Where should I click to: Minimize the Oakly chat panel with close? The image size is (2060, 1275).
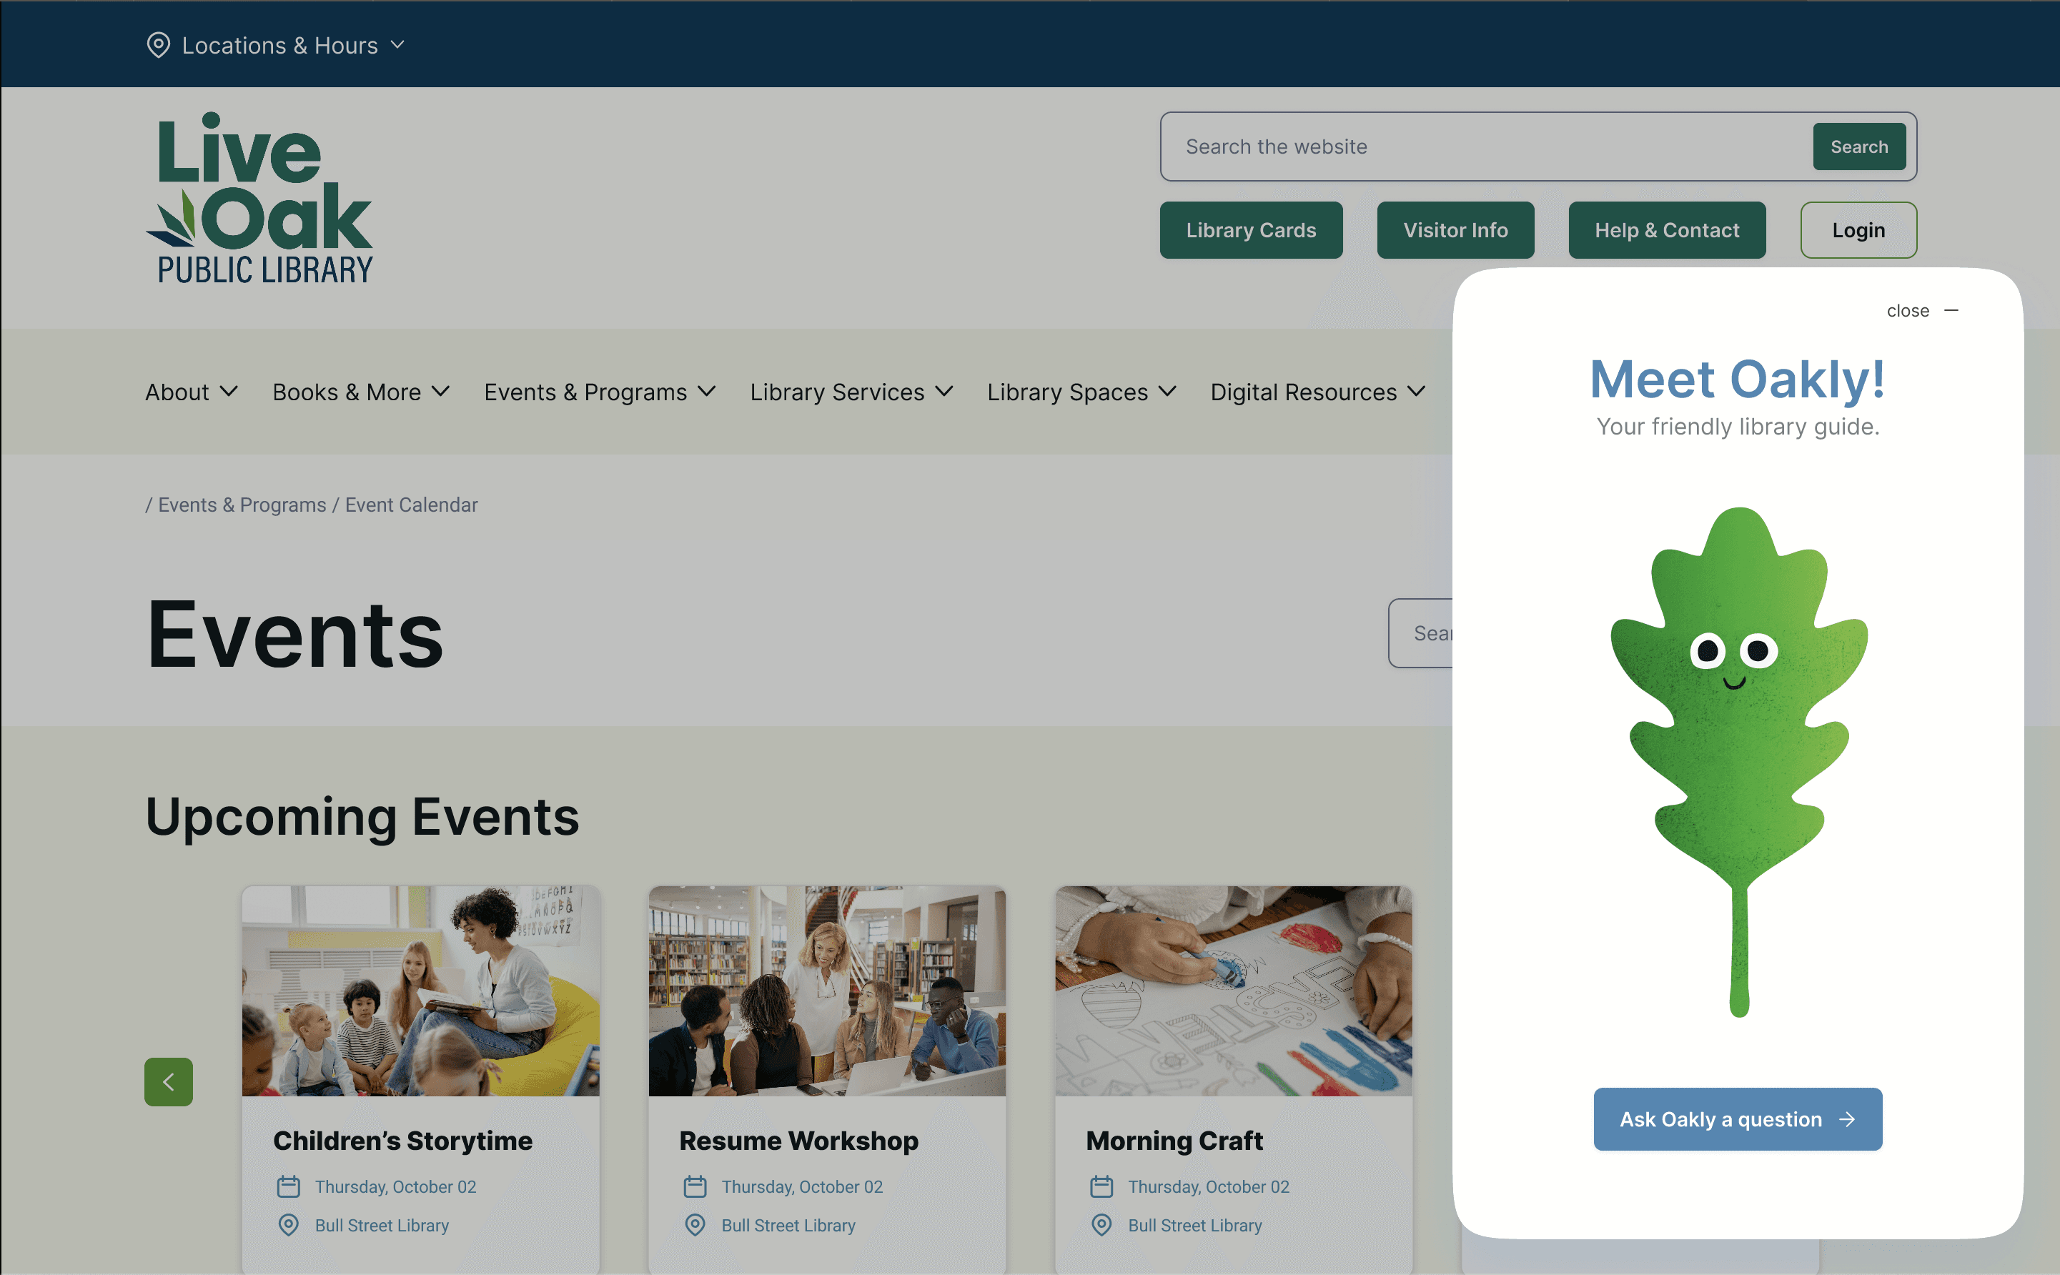[1922, 311]
